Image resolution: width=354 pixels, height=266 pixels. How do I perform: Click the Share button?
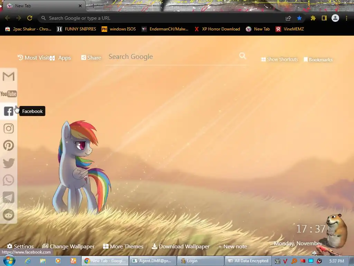click(91, 58)
